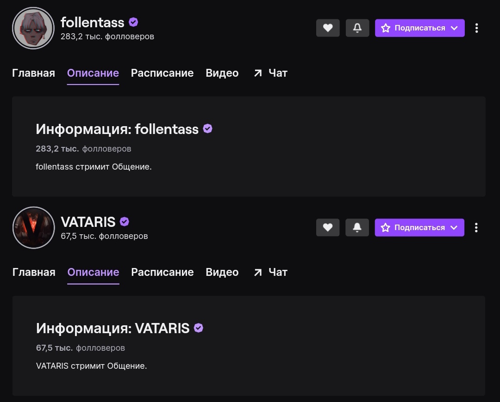This screenshot has width=500, height=402.
Task: Click the follentass avatar picture
Action: click(33, 28)
